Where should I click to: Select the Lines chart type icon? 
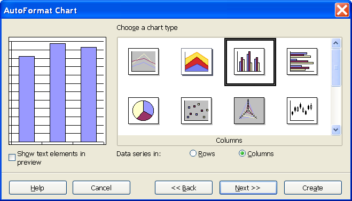pyautogui.click(x=144, y=61)
